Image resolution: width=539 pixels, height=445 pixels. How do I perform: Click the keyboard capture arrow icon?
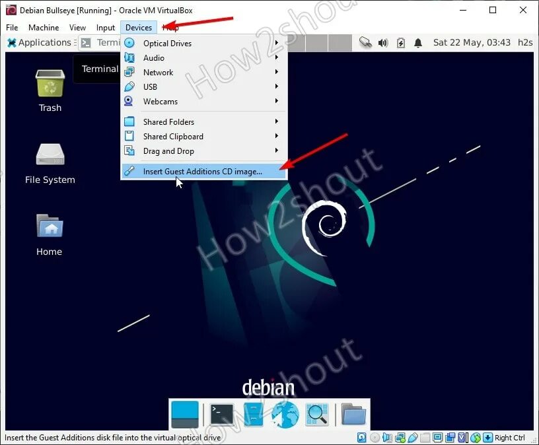(x=487, y=438)
